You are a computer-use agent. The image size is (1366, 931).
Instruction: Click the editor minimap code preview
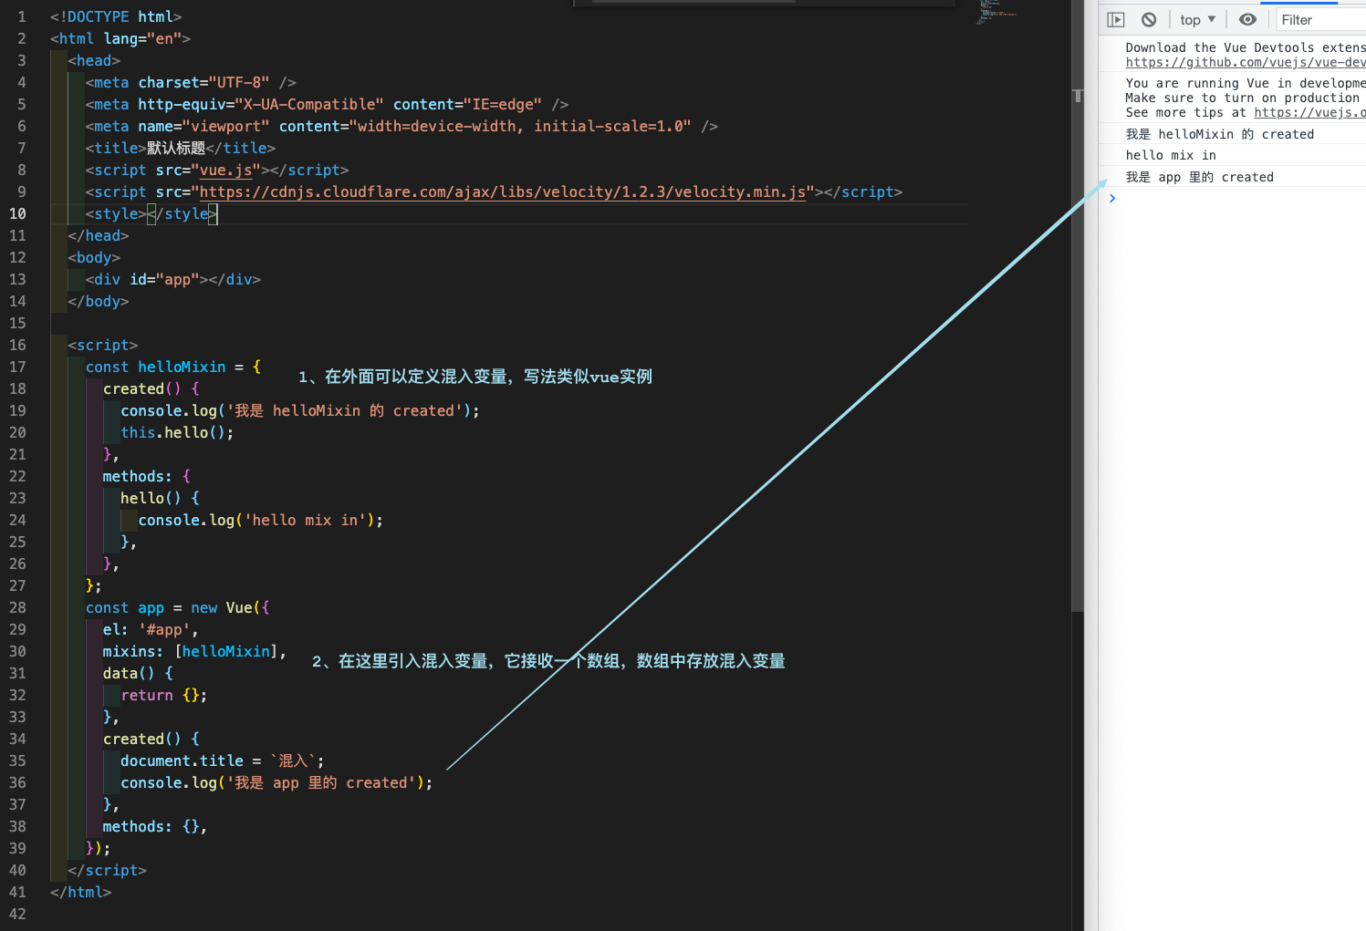pyautogui.click(x=996, y=11)
